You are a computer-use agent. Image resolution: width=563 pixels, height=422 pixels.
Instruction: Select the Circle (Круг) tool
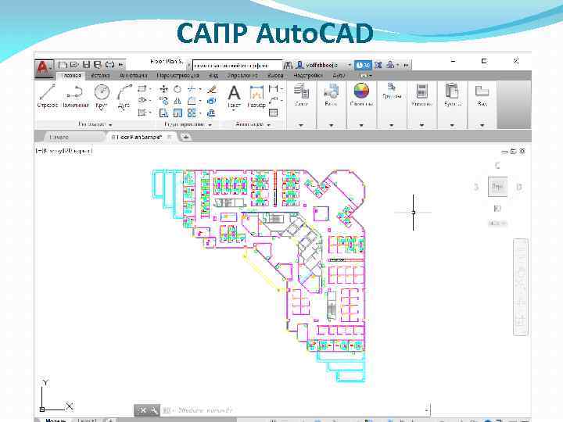102,96
